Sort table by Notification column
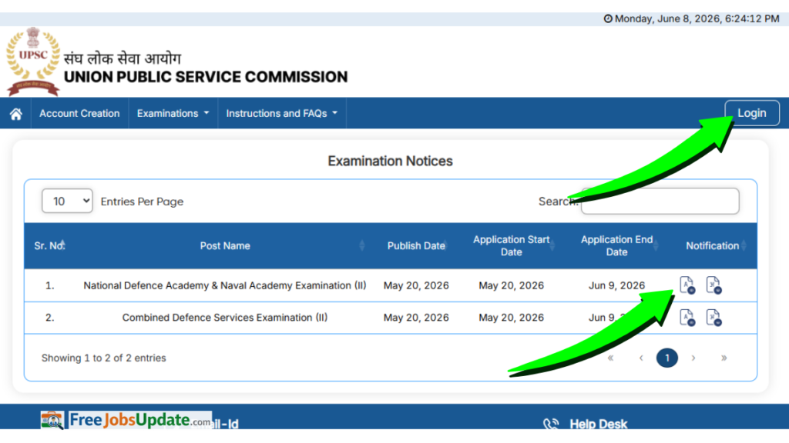789x443 pixels. 713,245
